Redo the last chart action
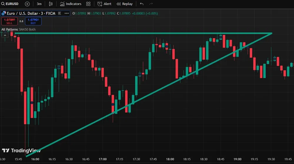Viewport: 294px width, 164px height. [x=151, y=4]
